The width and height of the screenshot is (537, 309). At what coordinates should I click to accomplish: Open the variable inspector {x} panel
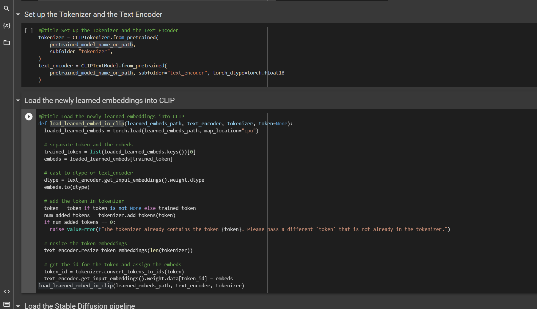coord(7,26)
